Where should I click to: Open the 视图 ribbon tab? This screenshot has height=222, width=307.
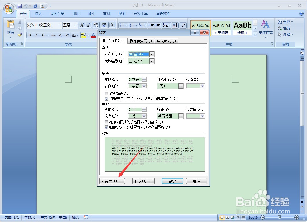tap(122, 14)
